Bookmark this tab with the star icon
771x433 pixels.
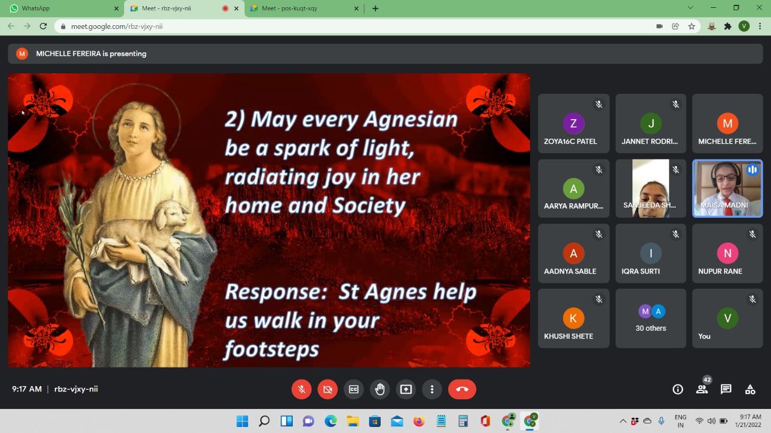692,26
